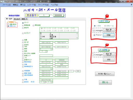Select the 新規患者 radio button
Viewport: 133px width, 100px height.
coord(23,26)
